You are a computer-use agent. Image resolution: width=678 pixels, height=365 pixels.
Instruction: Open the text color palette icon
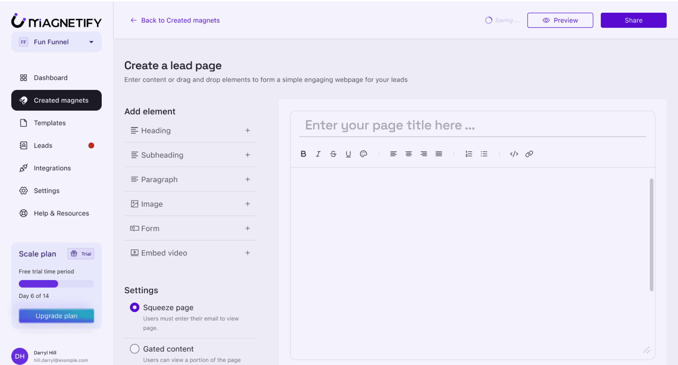pyautogui.click(x=363, y=154)
